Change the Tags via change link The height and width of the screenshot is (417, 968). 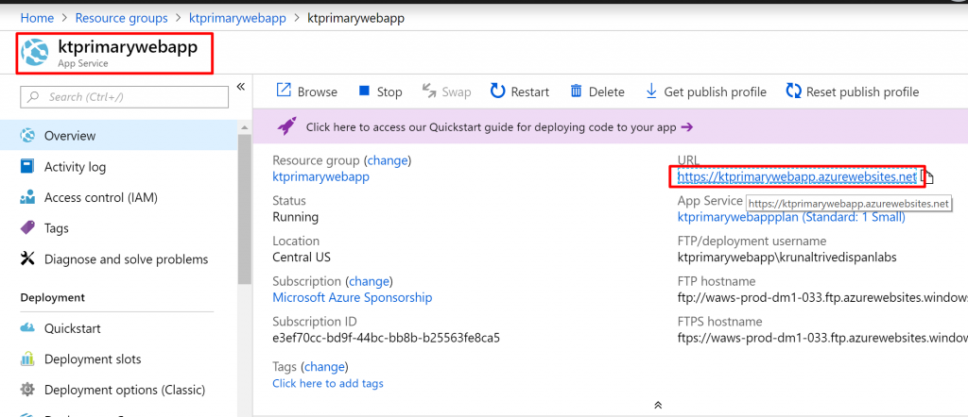coord(325,367)
